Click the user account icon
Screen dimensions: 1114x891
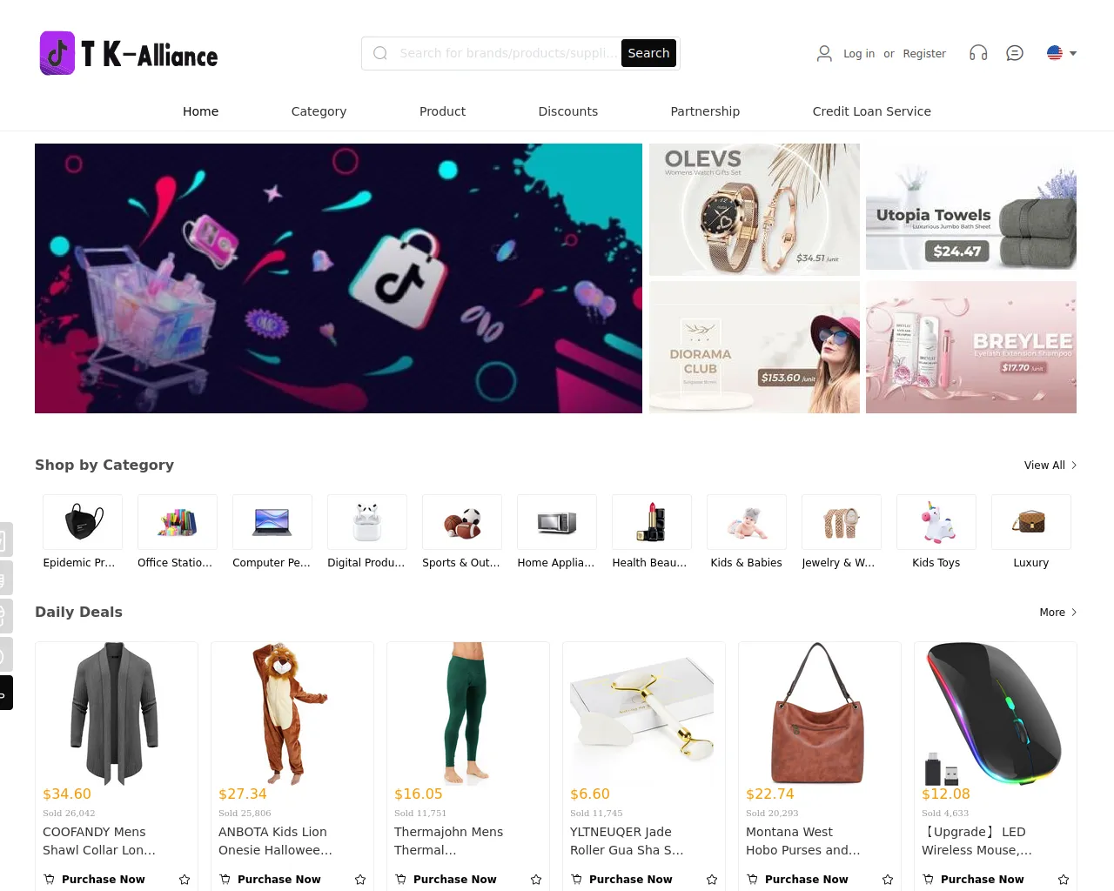[x=824, y=53]
